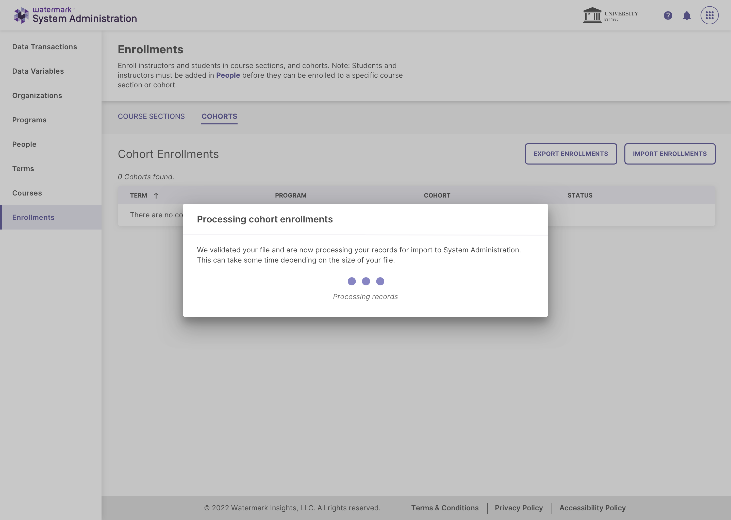This screenshot has width=731, height=520.
Task: Open the Terms & Conditions link
Action: (444, 508)
